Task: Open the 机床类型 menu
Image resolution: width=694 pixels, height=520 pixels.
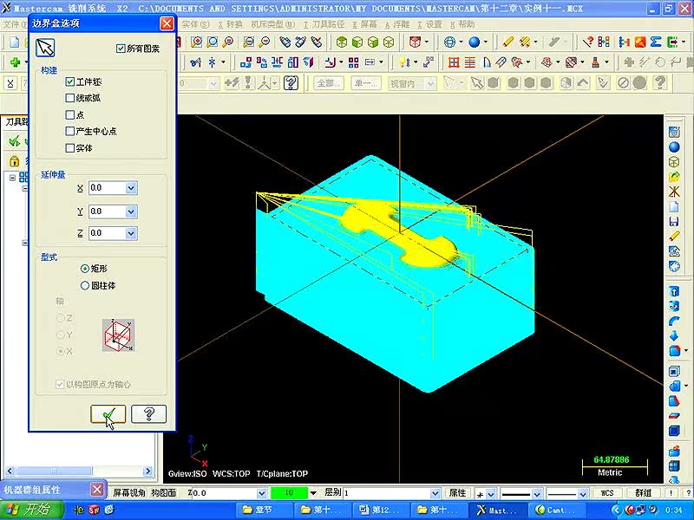Action: 272,24
